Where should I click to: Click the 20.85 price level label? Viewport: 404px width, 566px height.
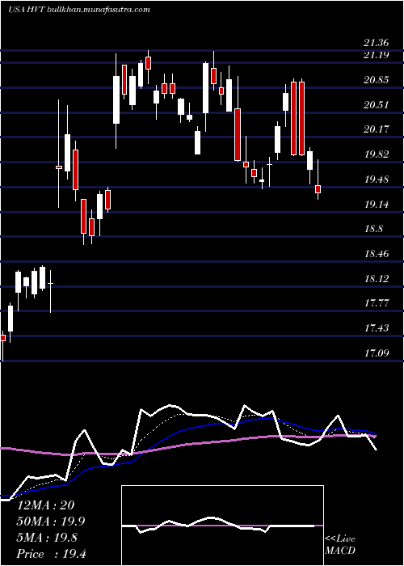click(377, 80)
